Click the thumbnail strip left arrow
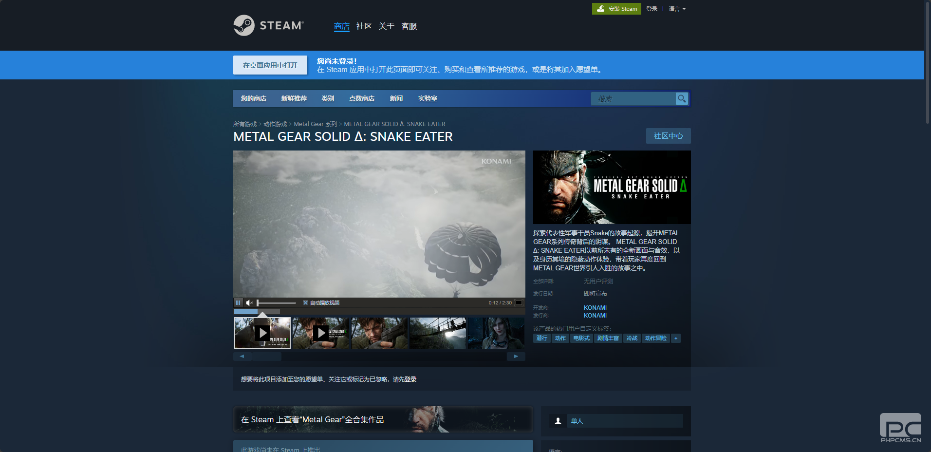 tap(242, 357)
